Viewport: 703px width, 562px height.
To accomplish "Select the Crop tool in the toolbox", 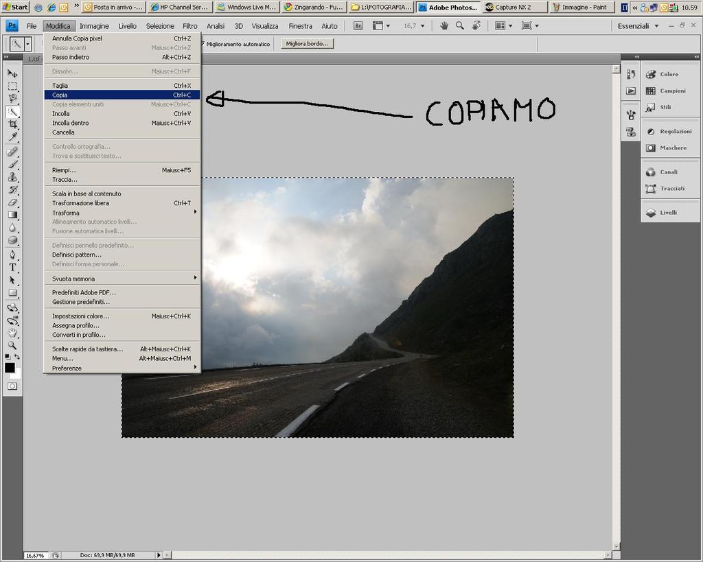I will click(12, 125).
